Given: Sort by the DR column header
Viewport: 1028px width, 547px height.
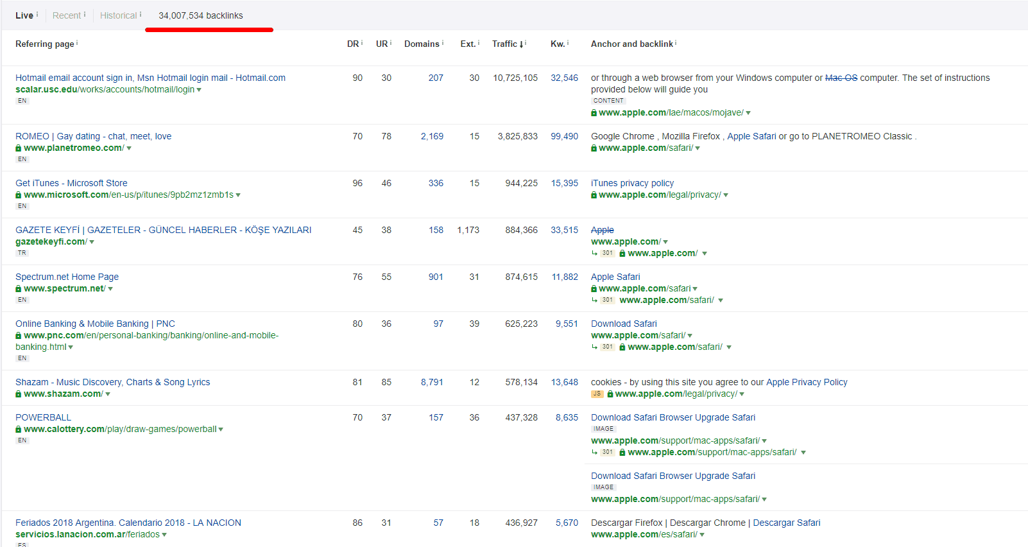Looking at the screenshot, I should click(x=353, y=44).
